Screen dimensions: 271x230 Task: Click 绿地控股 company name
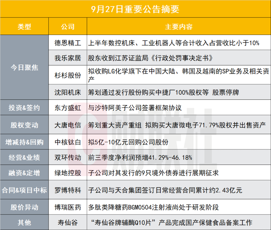tap(68, 173)
